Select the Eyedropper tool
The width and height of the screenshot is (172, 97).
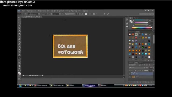point(19,31)
